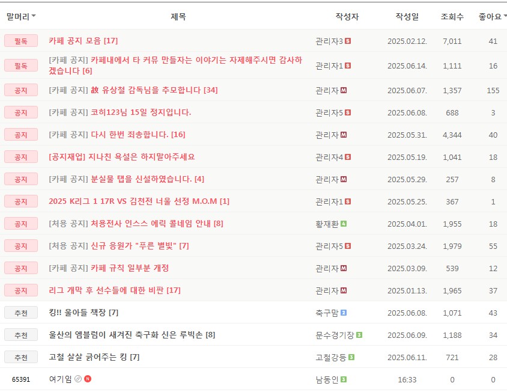Image resolution: width=507 pixels, height=392 pixels.
Task: Select date 2025.02.12. cell
Action: coord(407,41)
